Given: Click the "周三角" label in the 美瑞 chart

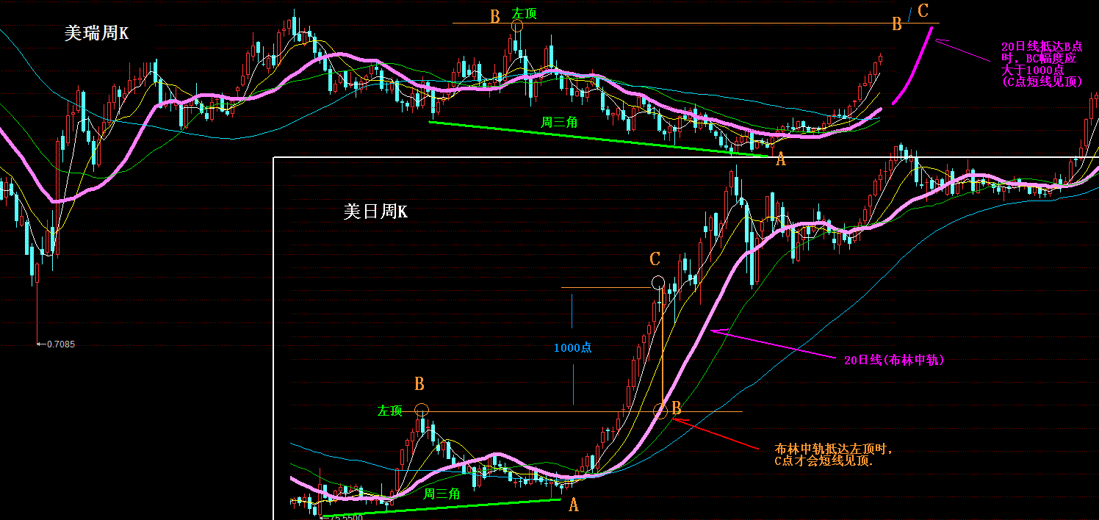Looking at the screenshot, I should 559,122.
